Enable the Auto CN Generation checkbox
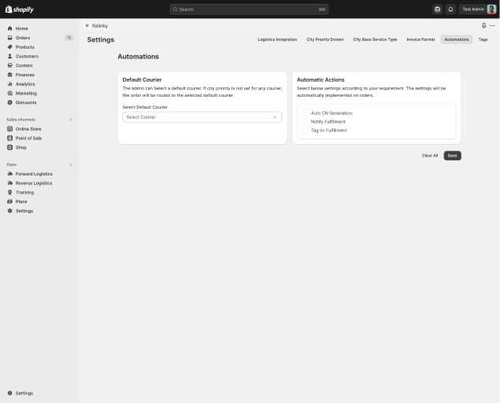 point(306,113)
